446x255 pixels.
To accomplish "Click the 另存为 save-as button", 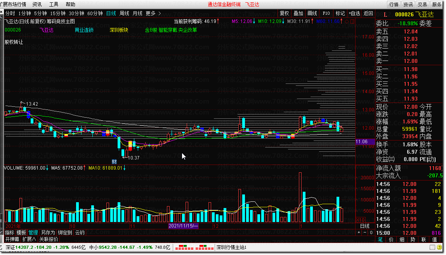I will click(48, 232).
